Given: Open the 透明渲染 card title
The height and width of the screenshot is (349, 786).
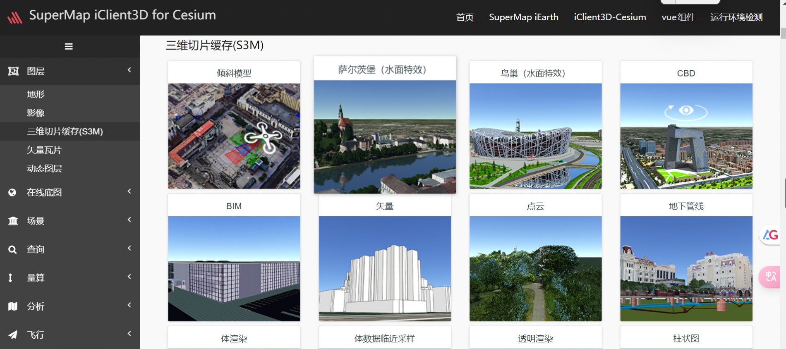Looking at the screenshot, I should point(535,339).
